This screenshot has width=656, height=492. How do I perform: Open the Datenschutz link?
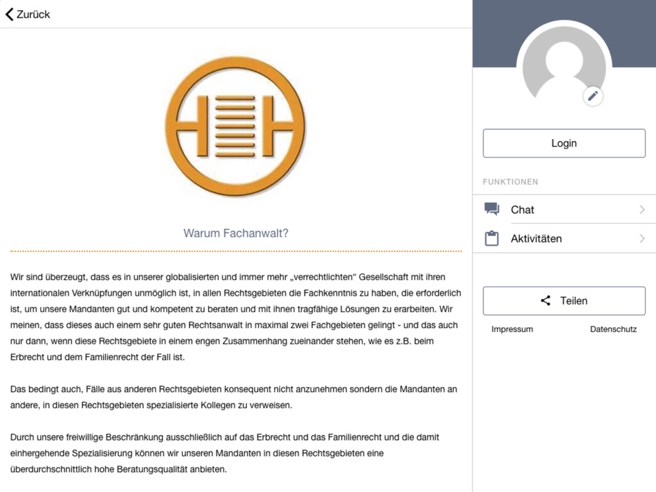613,329
